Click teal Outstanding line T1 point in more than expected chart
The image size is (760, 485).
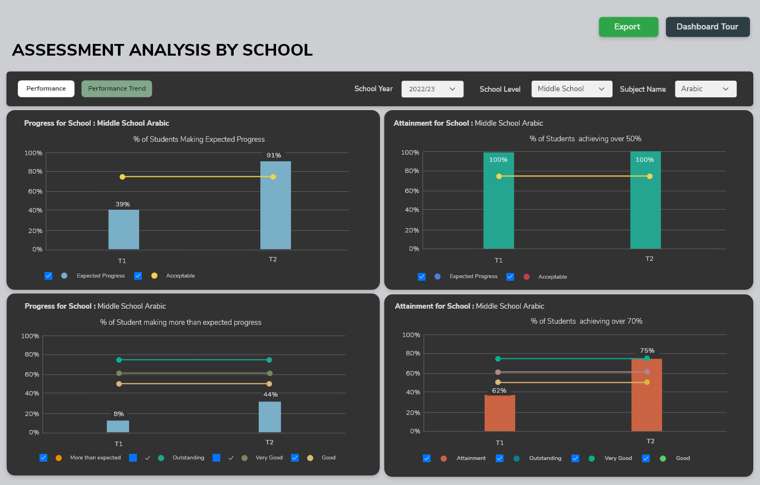119,360
